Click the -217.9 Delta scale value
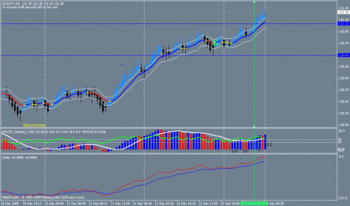 coord(343,198)
